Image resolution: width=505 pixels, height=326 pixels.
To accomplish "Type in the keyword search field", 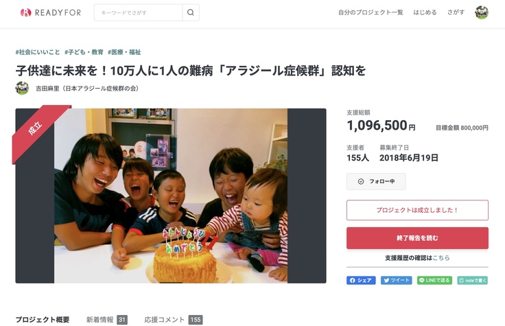I will 138,12.
